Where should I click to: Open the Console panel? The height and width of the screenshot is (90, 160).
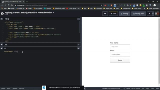[x=3, y=88]
